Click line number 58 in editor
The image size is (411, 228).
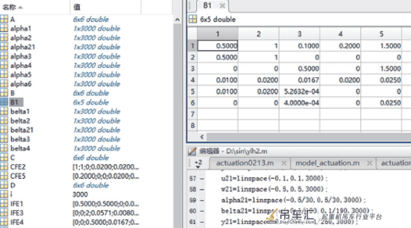coord(192,189)
